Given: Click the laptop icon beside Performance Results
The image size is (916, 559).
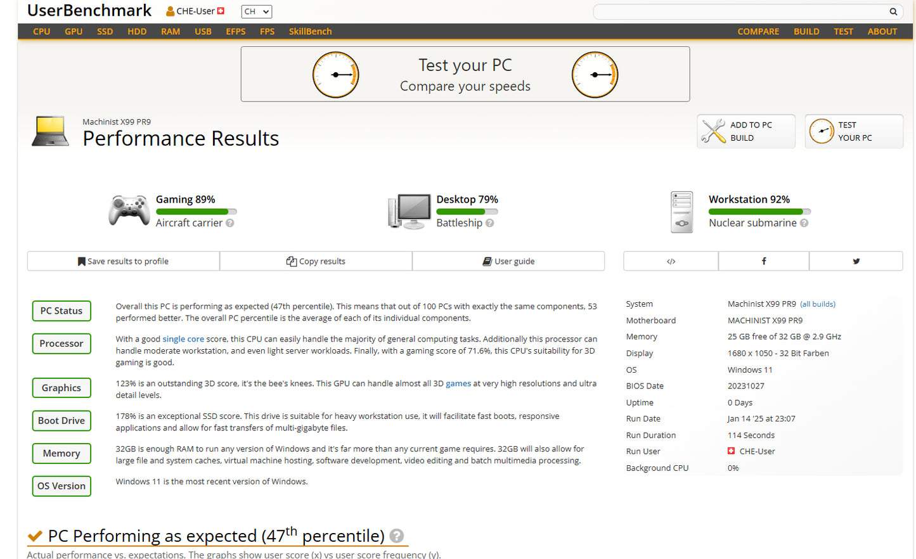Looking at the screenshot, I should click(50, 131).
